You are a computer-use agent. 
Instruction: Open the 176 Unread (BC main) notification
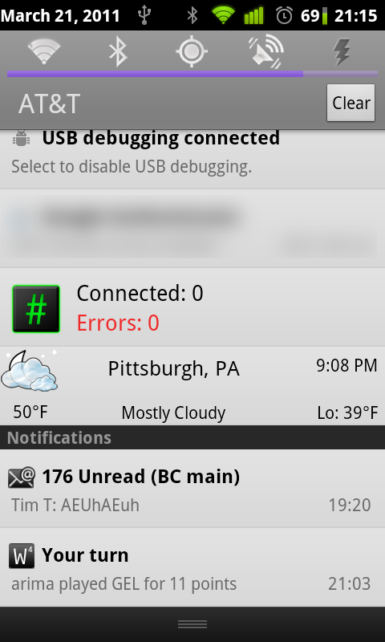(x=192, y=489)
